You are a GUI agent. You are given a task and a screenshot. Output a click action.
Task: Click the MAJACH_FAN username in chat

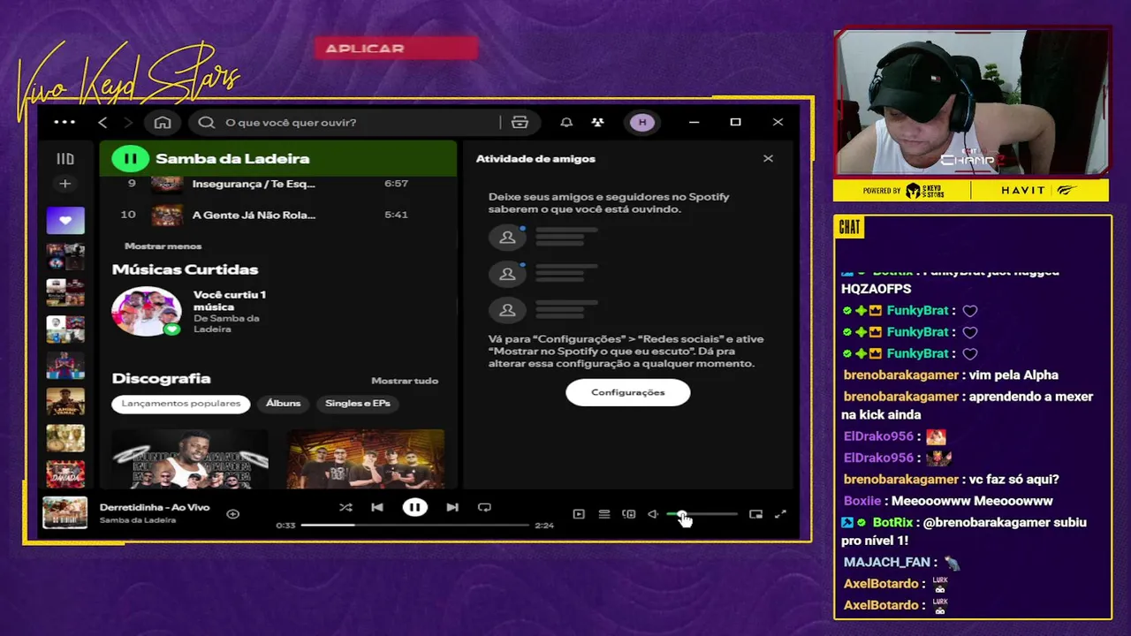point(887,562)
